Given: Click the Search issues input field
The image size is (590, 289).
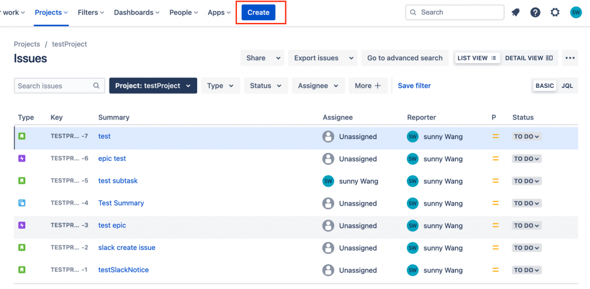Looking at the screenshot, I should [55, 86].
